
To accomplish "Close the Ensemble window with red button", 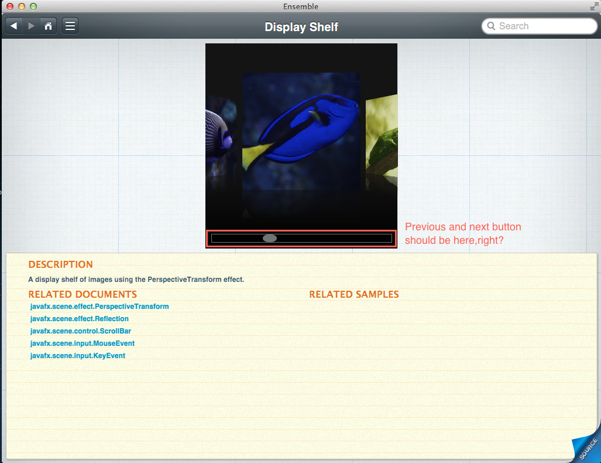I will click(x=10, y=6).
